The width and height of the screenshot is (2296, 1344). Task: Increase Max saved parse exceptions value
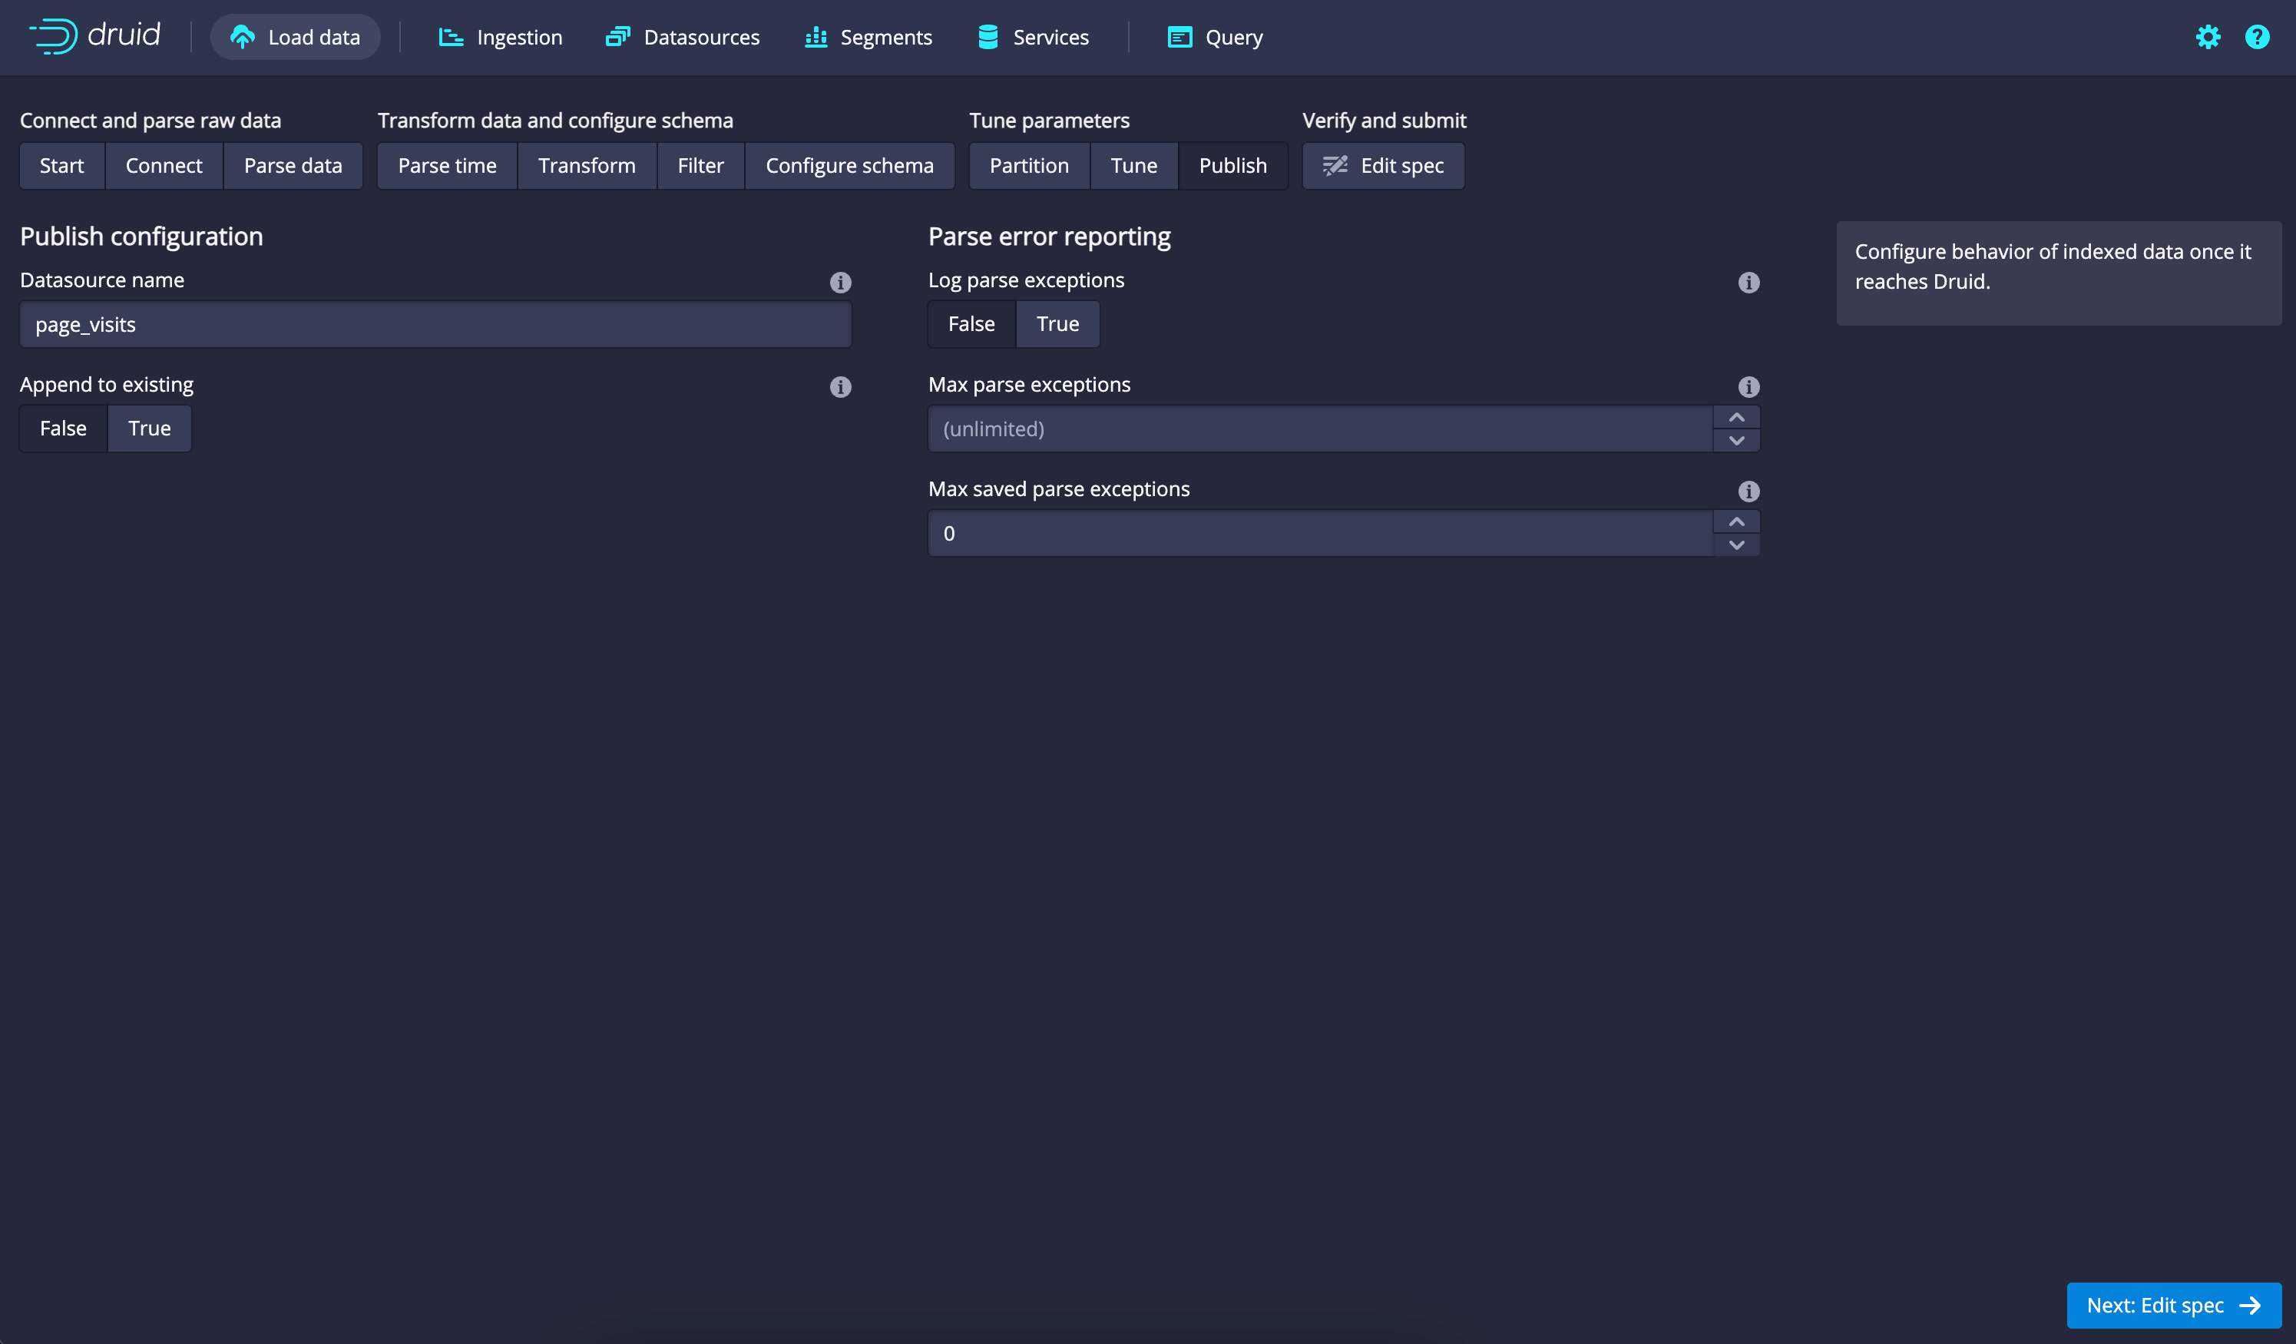(1736, 522)
